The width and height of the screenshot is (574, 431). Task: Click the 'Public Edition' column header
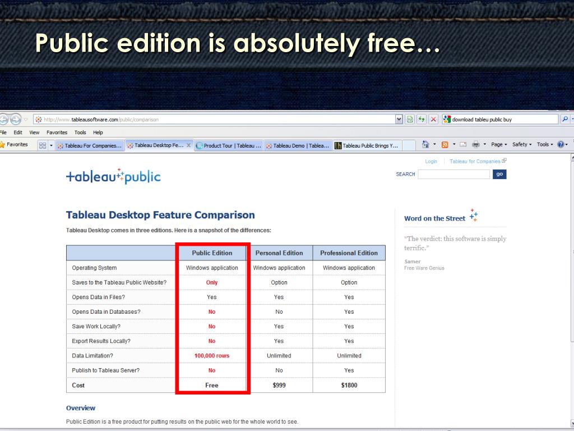(212, 253)
